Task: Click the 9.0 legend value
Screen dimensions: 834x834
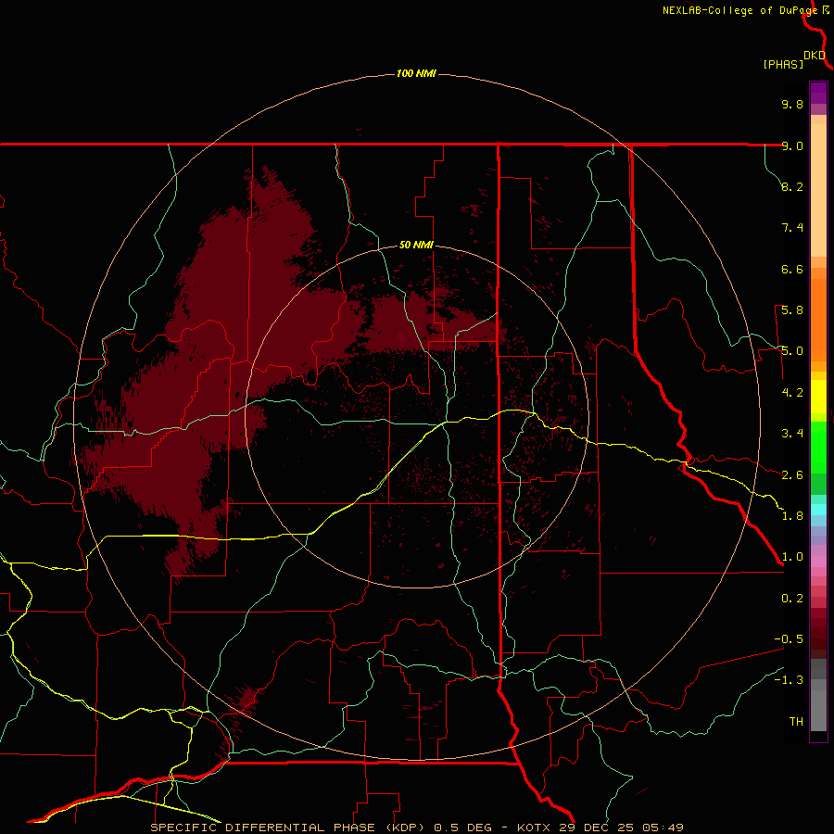Action: tap(792, 145)
